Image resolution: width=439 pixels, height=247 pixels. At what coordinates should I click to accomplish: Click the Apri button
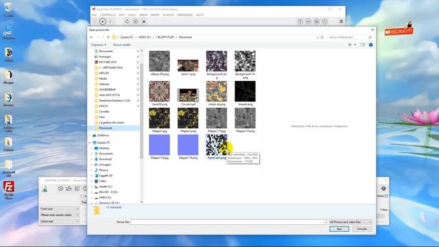(x=339, y=229)
